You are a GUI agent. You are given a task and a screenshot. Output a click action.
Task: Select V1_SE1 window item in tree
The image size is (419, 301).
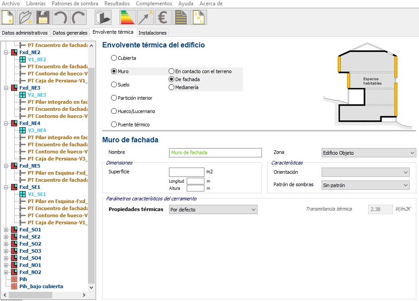pos(37,194)
